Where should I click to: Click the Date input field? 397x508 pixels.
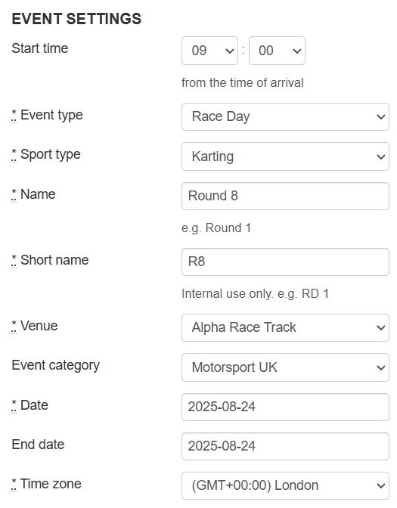coord(285,407)
